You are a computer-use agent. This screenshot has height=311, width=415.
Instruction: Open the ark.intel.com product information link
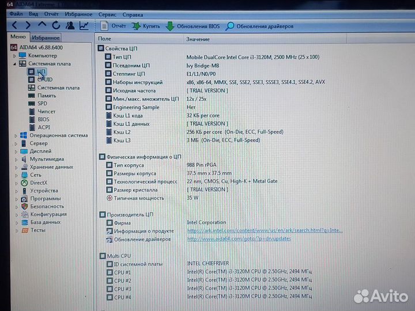[x=265, y=230]
